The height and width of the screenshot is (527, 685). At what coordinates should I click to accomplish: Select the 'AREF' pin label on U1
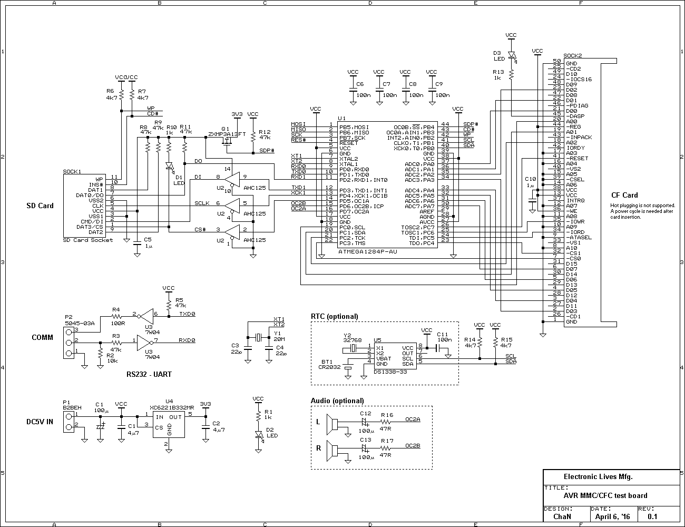tap(427, 211)
